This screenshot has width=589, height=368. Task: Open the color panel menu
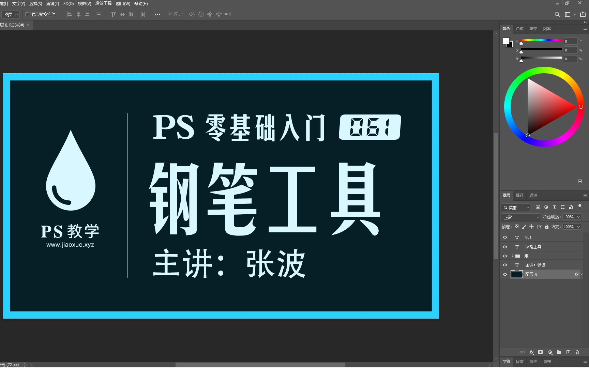[x=585, y=29]
